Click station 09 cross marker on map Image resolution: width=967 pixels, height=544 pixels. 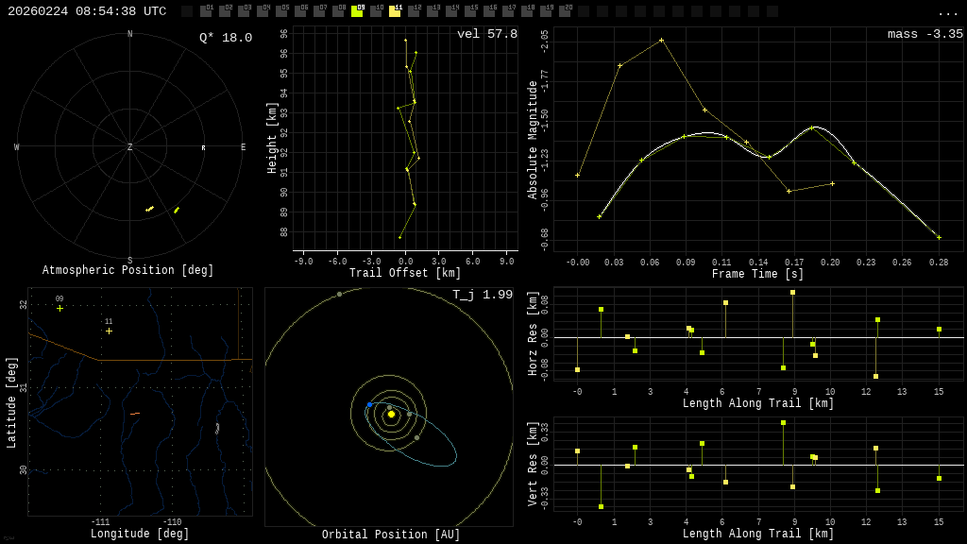click(59, 308)
